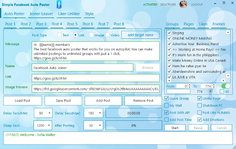Click the Load Post button

(22, 100)
